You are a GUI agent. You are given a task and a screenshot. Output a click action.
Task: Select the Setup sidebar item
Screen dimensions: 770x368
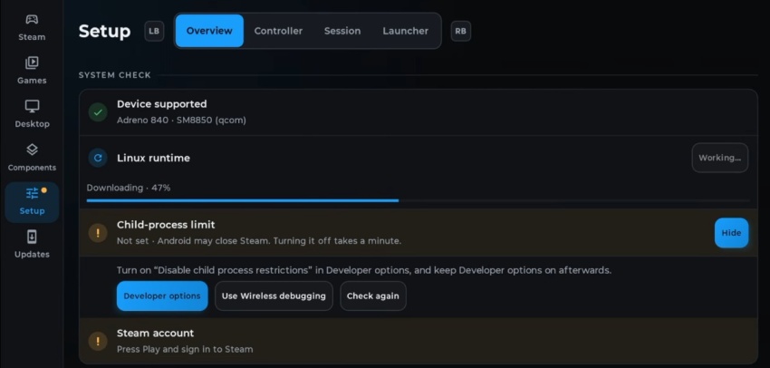pyautogui.click(x=32, y=202)
